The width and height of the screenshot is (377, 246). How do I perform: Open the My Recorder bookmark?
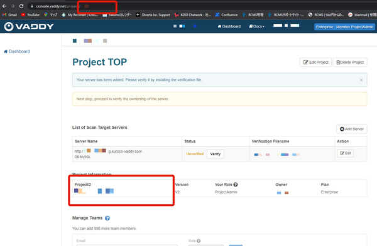pos(80,15)
